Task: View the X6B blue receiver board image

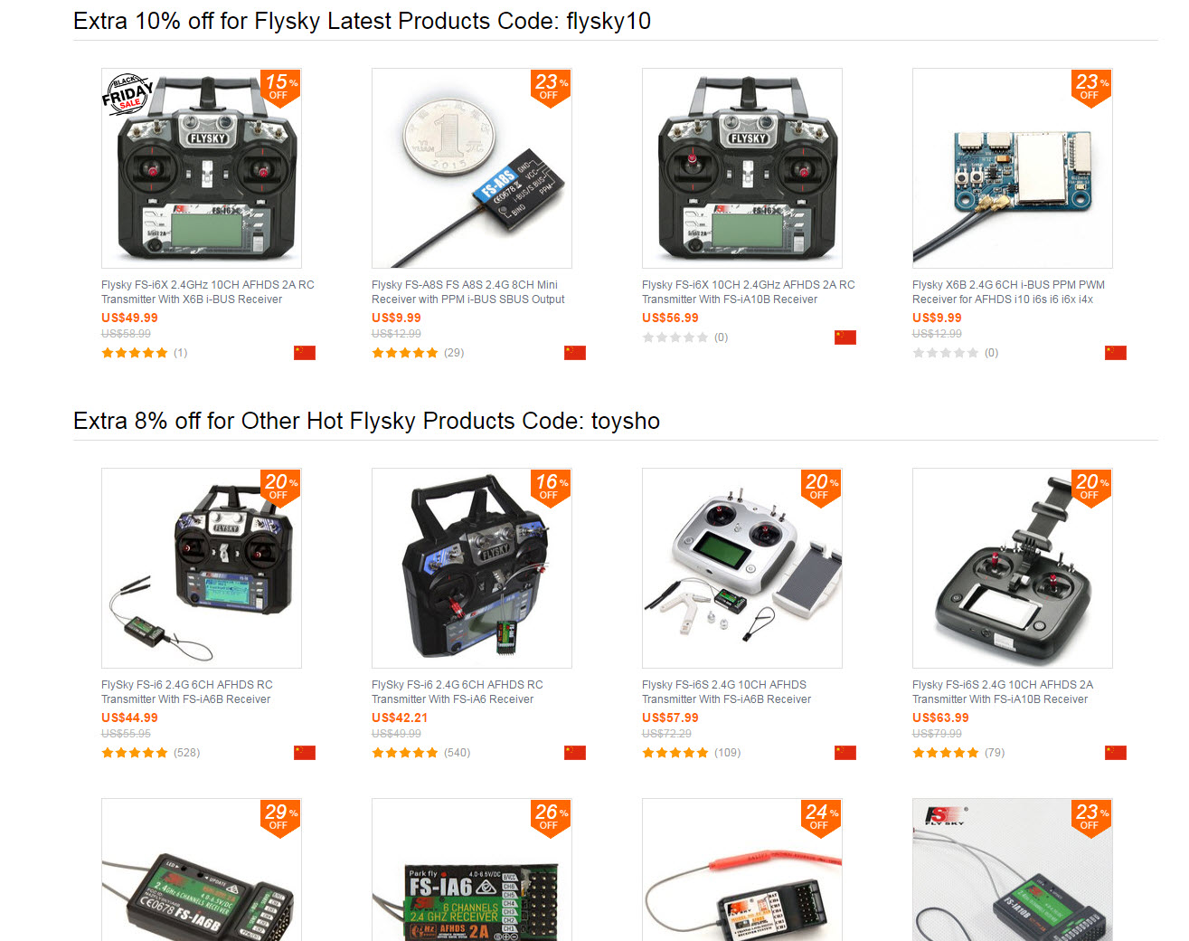Action: (1013, 168)
